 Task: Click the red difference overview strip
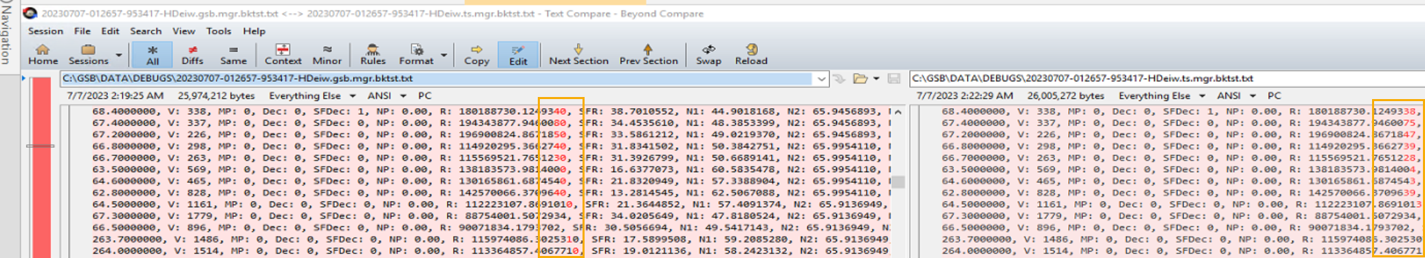(41, 167)
